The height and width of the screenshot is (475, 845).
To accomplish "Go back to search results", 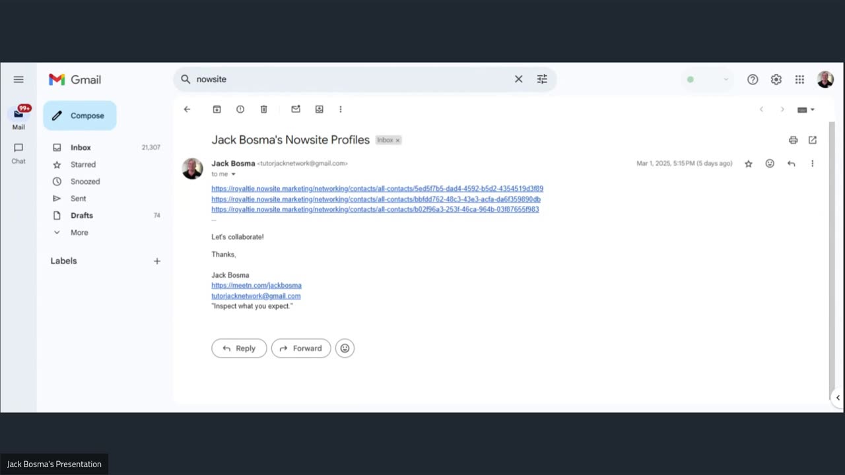I will point(187,110).
